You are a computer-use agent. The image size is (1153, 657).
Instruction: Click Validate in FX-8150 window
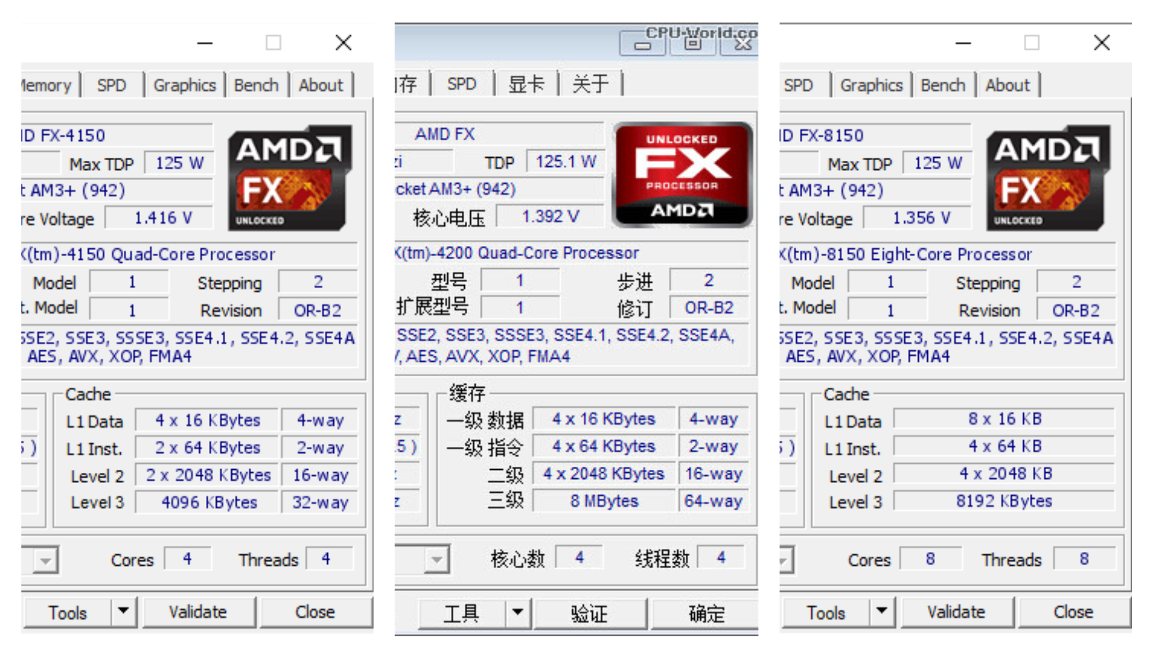956,612
